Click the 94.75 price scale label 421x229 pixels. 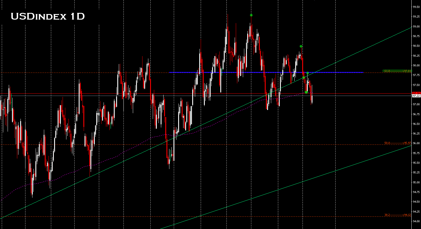[416, 192]
